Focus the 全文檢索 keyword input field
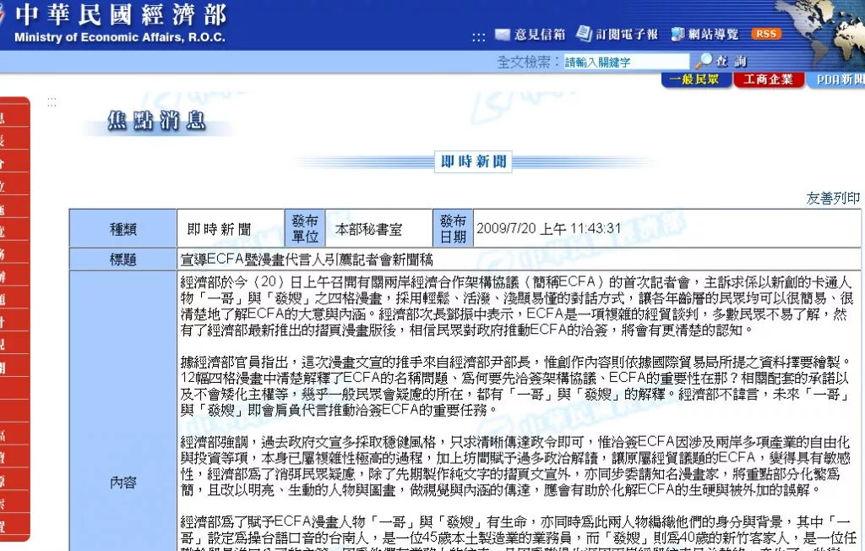This screenshot has width=865, height=551. click(x=626, y=62)
